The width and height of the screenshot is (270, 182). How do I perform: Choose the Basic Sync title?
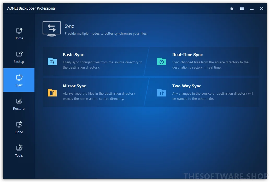pos(73,55)
